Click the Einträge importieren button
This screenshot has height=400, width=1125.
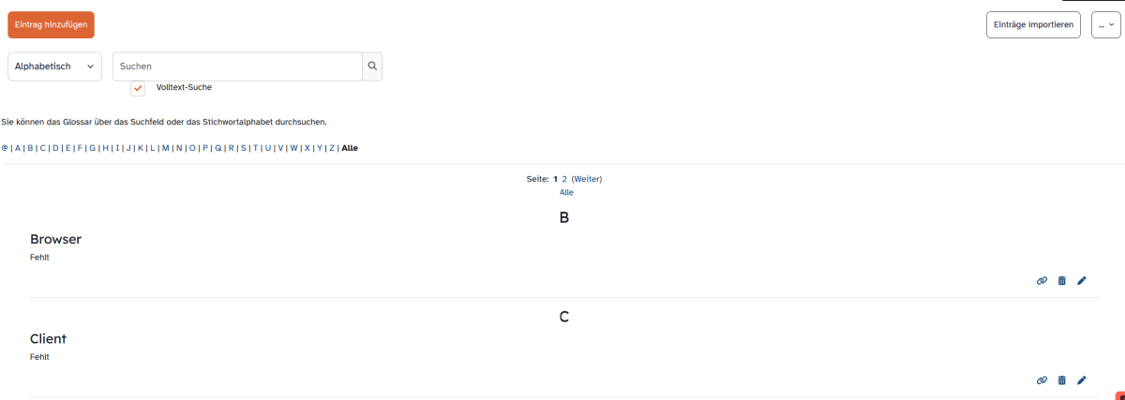pyautogui.click(x=1033, y=24)
